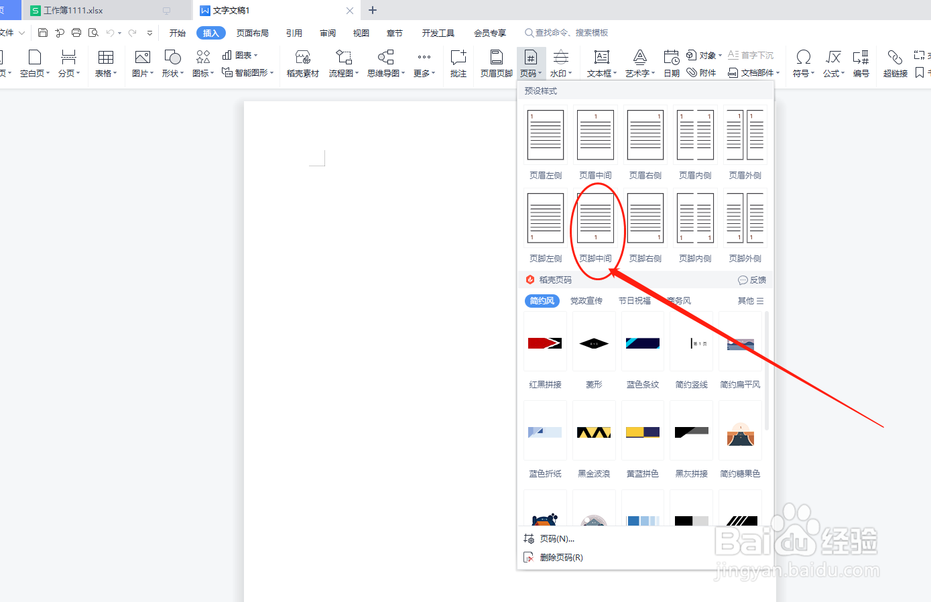Open the quick access toolbar customize arrow
This screenshot has width=931, height=602.
coord(149,33)
